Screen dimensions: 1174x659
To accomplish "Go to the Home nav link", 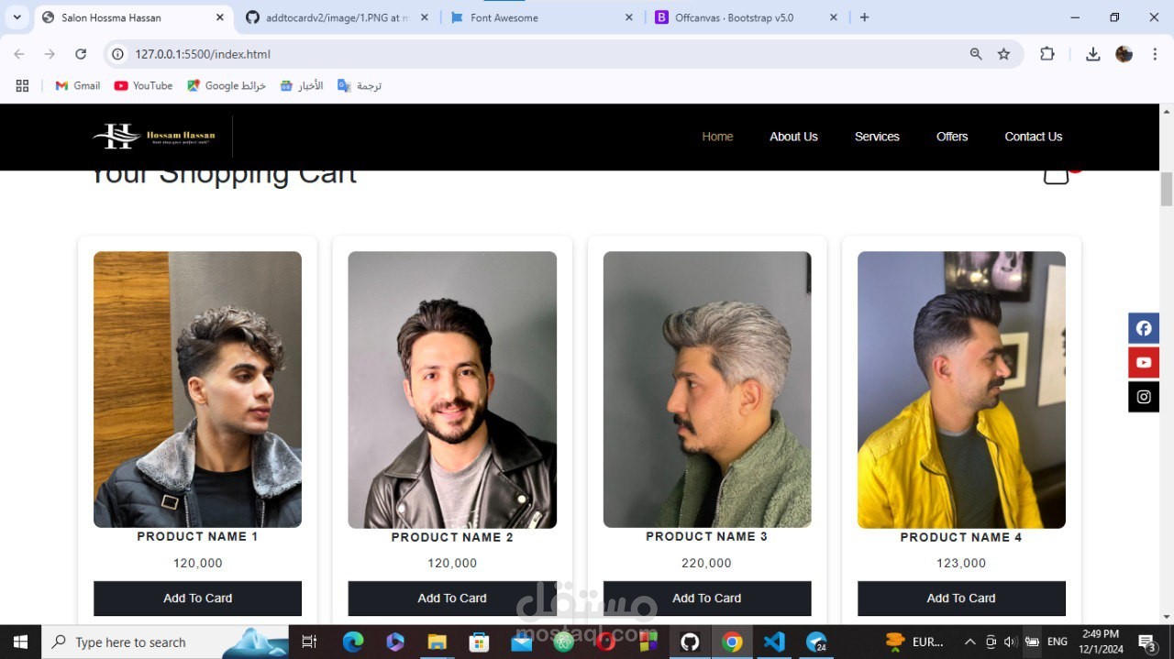I will pos(717,137).
